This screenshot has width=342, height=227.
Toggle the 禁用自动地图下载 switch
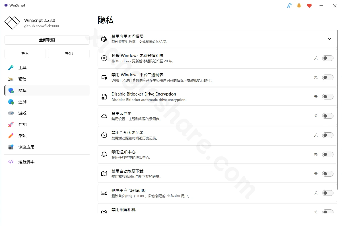click(x=327, y=174)
